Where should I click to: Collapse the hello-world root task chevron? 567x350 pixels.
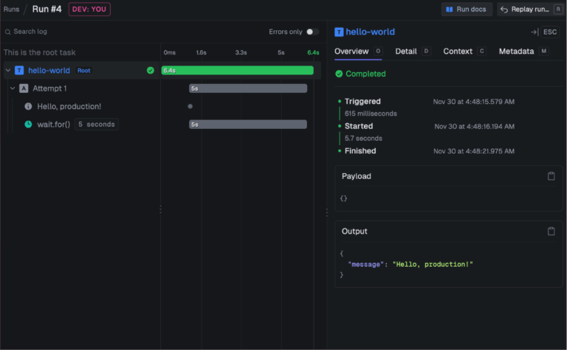[x=8, y=70]
